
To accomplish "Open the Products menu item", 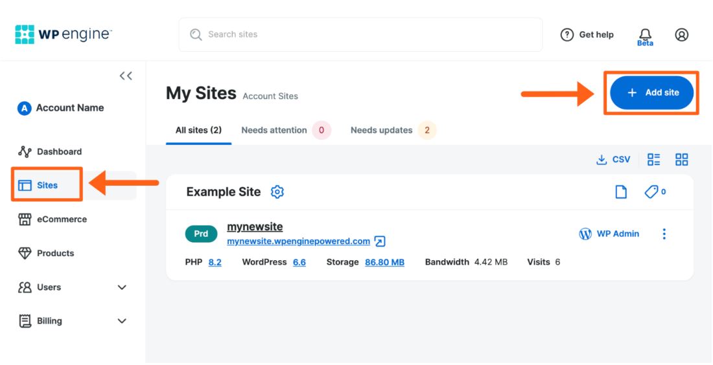I will pos(46,253).
